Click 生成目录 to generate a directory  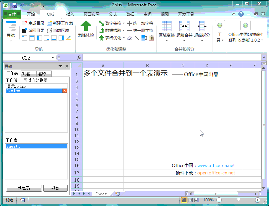[x=33, y=23]
